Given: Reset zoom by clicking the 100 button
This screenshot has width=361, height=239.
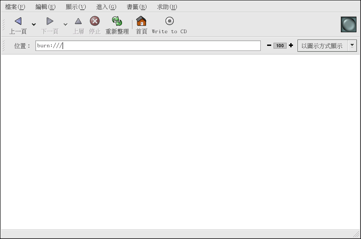Looking at the screenshot, I should pyautogui.click(x=280, y=45).
